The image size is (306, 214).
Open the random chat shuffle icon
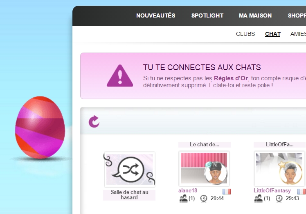click(x=130, y=170)
